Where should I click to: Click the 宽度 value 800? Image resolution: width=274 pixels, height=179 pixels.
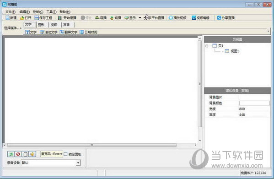point(242,109)
